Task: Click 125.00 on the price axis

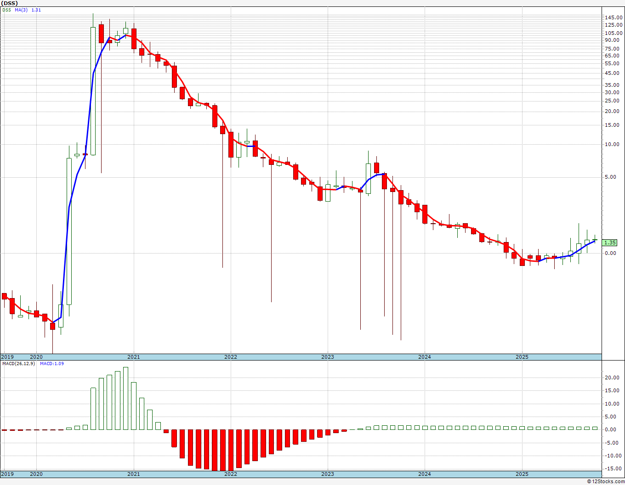Action: point(614,25)
